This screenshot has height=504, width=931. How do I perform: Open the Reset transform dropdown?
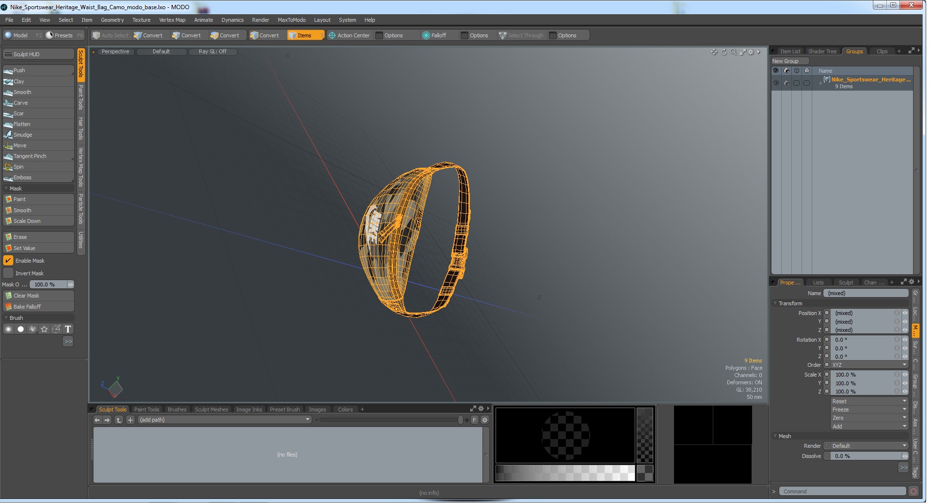click(869, 402)
